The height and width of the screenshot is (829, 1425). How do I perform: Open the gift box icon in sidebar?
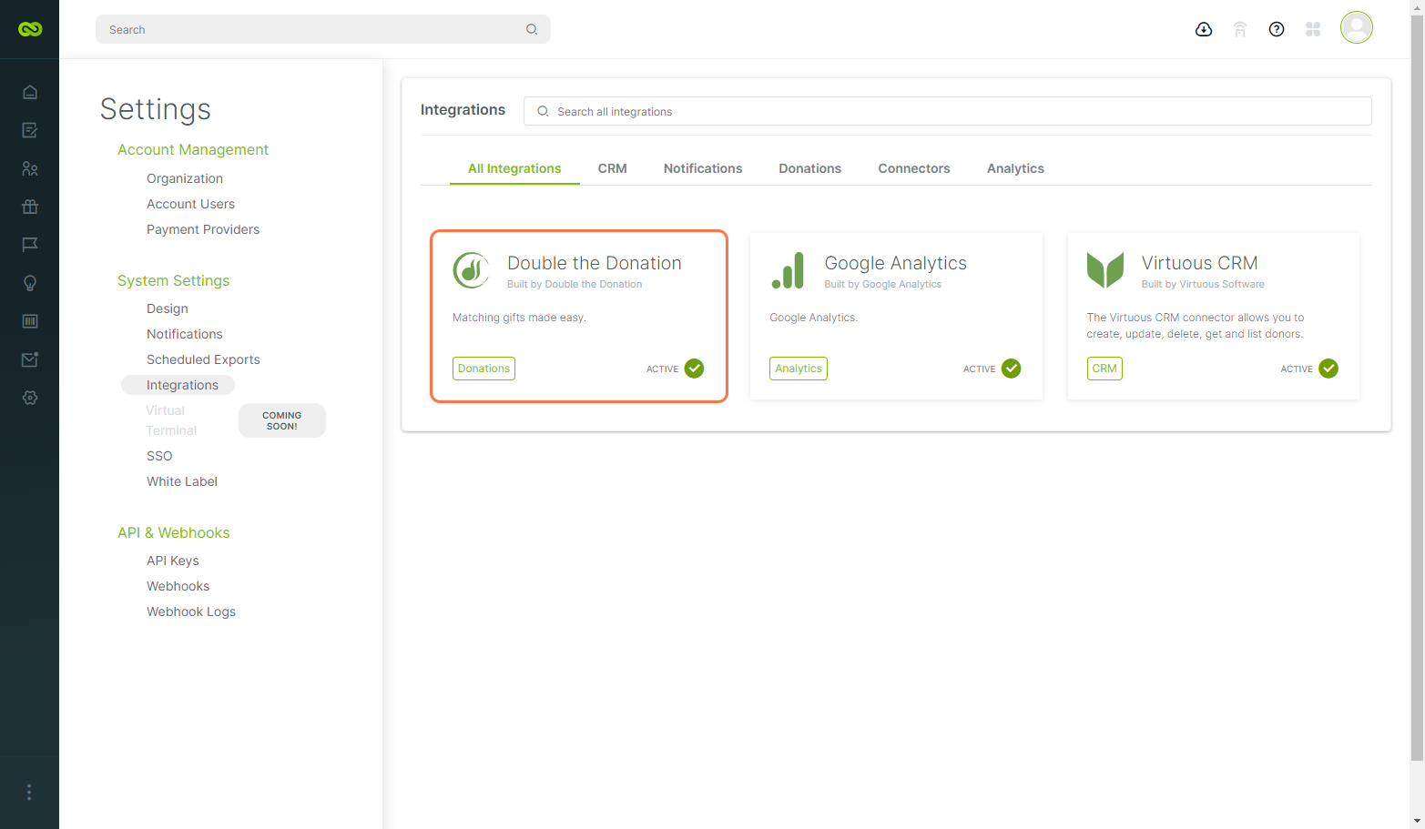(30, 207)
